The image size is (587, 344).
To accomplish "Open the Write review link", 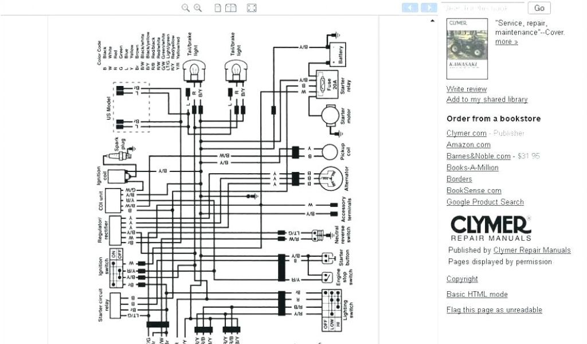I will point(467,89).
